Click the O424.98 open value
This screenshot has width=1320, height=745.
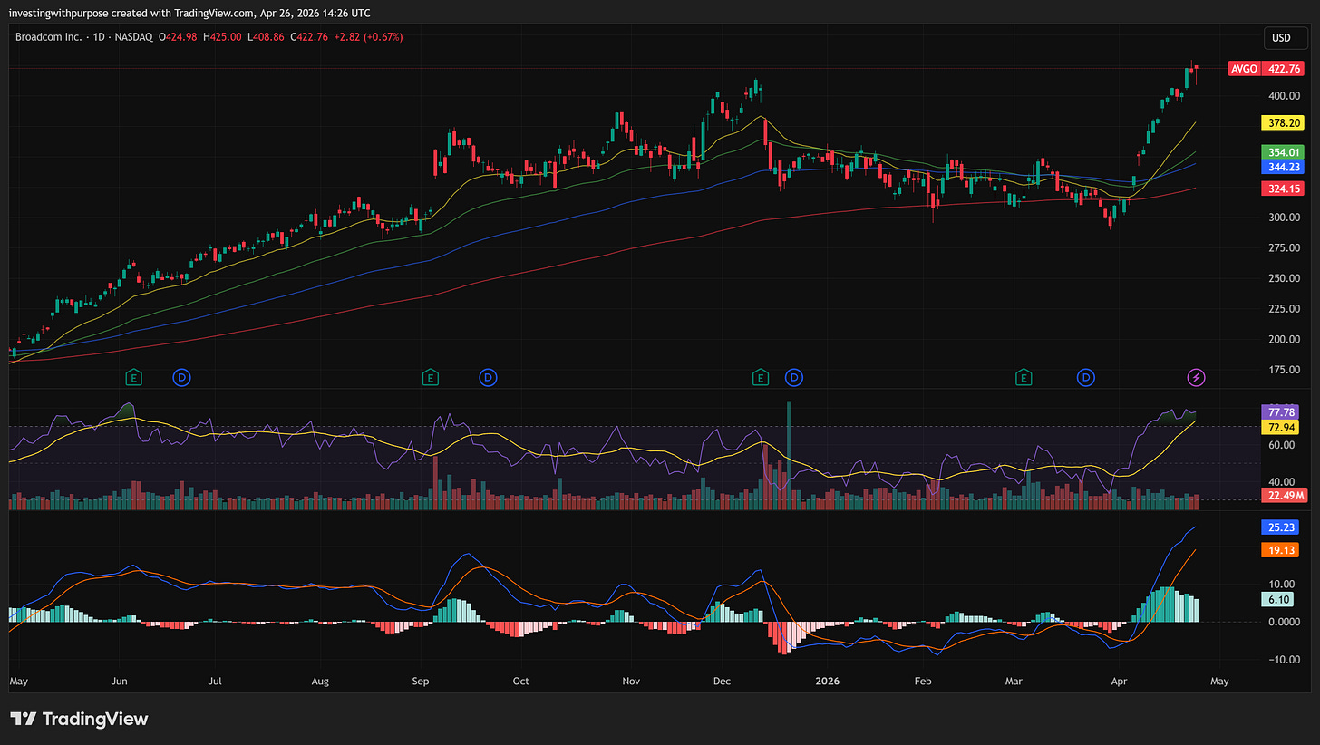coord(179,37)
